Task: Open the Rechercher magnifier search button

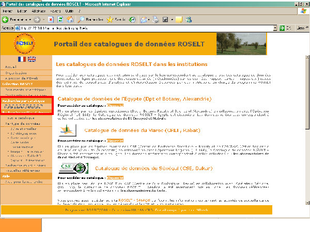Action: click(90, 20)
